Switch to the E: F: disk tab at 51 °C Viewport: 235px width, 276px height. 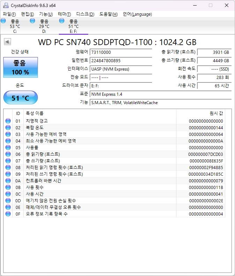(74, 26)
